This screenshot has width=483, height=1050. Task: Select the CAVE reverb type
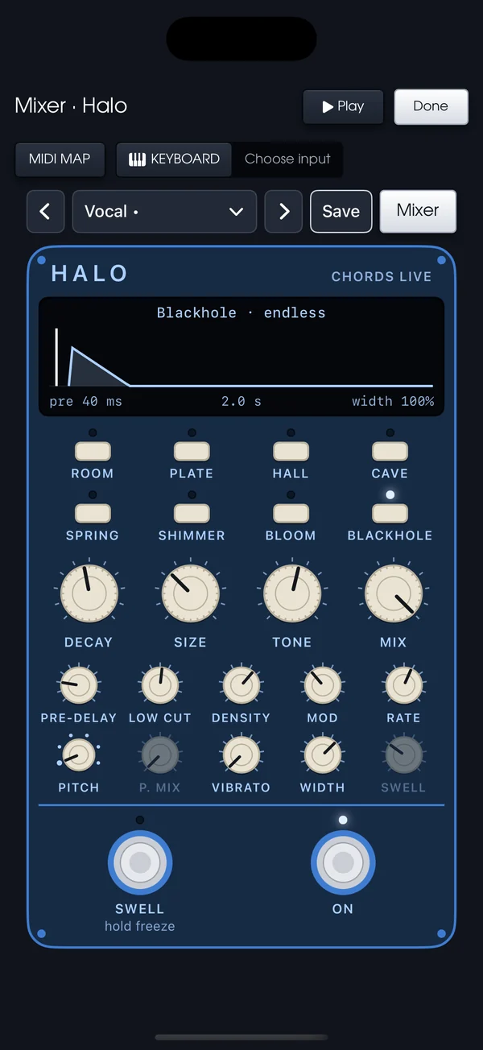(390, 450)
